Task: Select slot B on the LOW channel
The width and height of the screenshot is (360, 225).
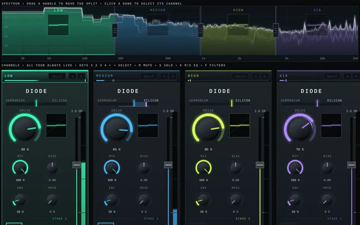Action: coord(81,76)
